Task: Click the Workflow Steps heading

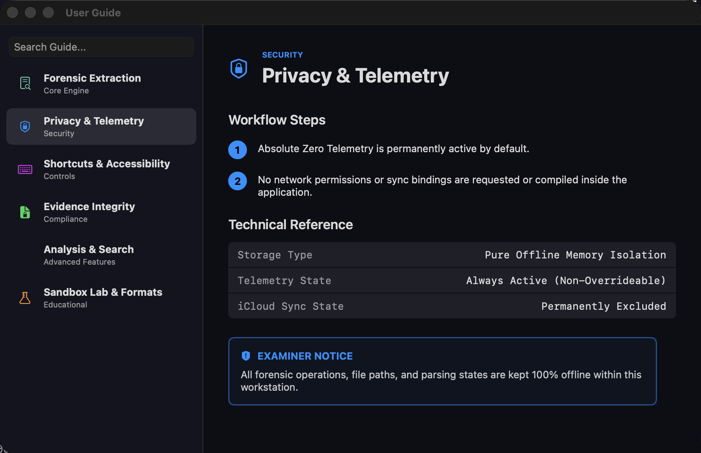Action: click(277, 120)
